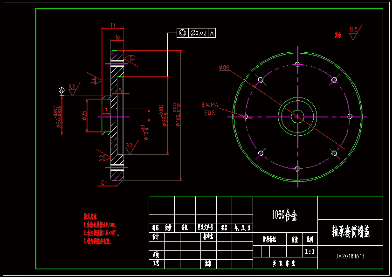392x277 pixels.
Task: Click the concentricity symbol in the tolerance frame
Action: [182, 33]
